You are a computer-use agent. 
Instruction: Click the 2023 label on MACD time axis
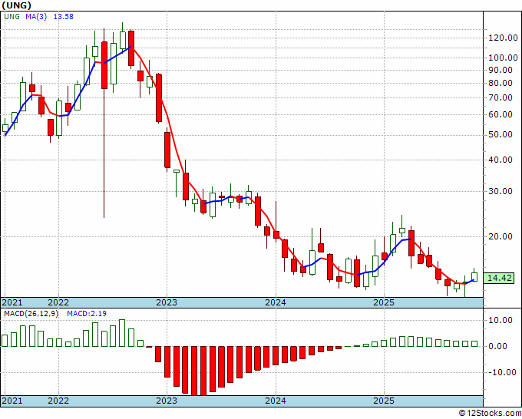point(167,401)
